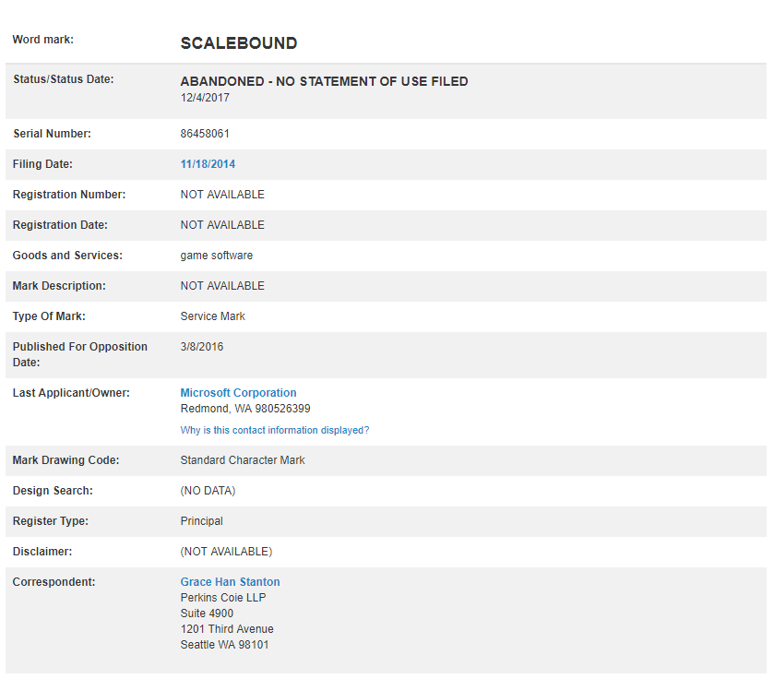Click the '(NO DATA)' design search value
Image resolution: width=774 pixels, height=679 pixels.
208,491
